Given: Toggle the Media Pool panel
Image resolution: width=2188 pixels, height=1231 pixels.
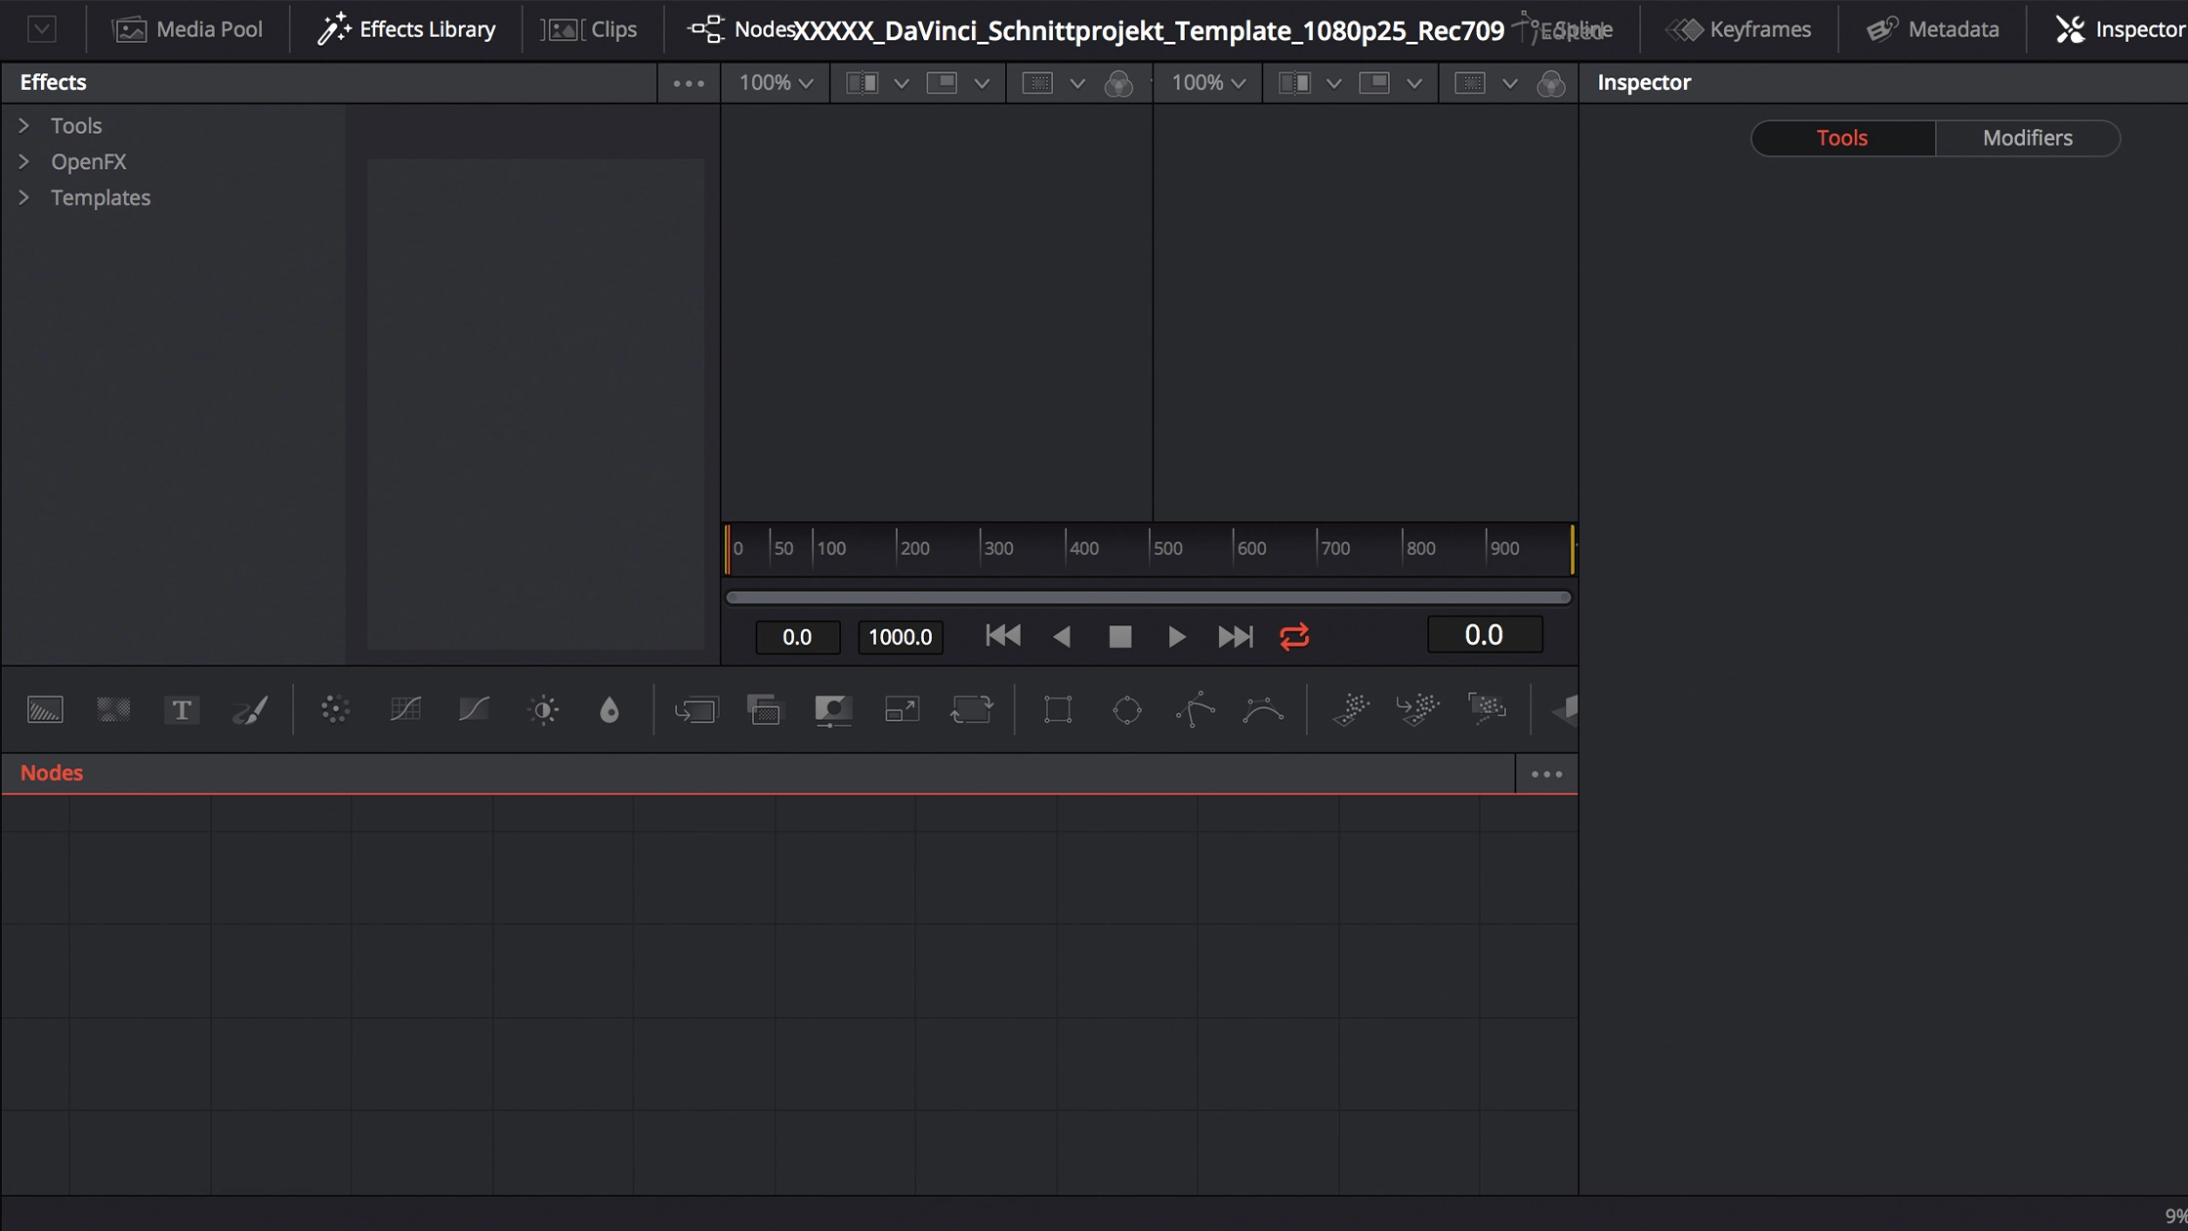Looking at the screenshot, I should [x=188, y=29].
